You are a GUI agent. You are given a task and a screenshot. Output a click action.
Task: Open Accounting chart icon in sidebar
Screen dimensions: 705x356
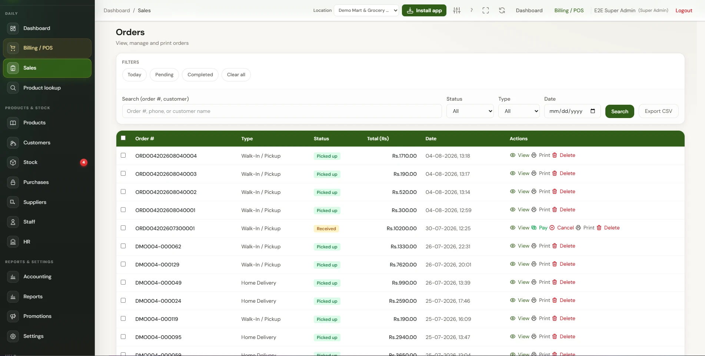click(x=13, y=277)
